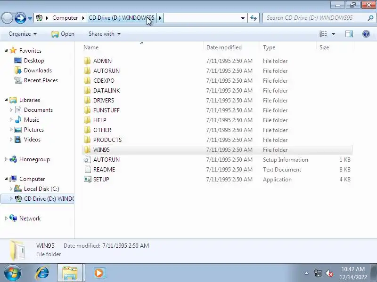The height and width of the screenshot is (282, 377).
Task: Select Local Disk (C:) in navigation pane
Action: (37, 189)
